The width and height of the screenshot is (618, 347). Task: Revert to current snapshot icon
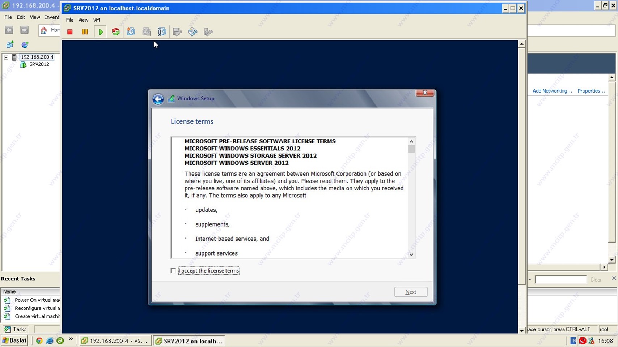147,32
